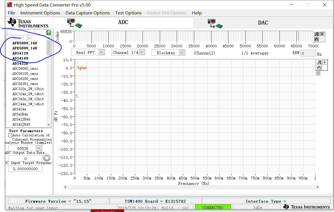Click the RBW value field

coord(308,53)
